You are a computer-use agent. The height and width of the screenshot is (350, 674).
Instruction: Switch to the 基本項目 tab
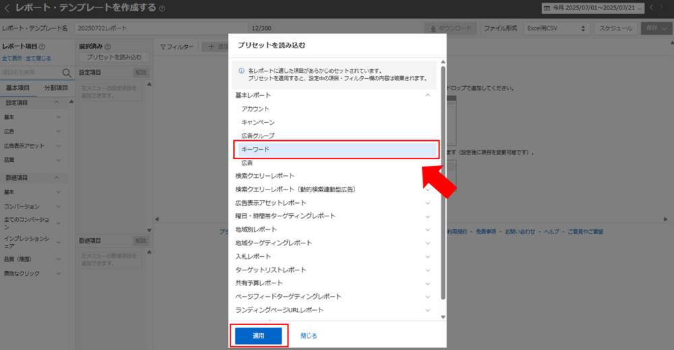pos(18,88)
